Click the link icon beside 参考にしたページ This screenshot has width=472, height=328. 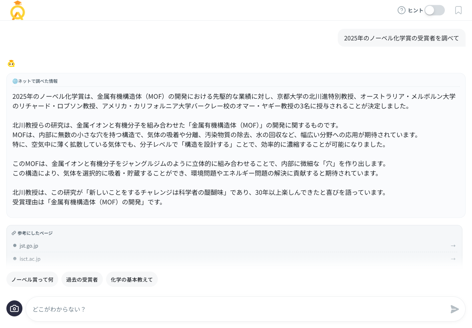pos(14,233)
